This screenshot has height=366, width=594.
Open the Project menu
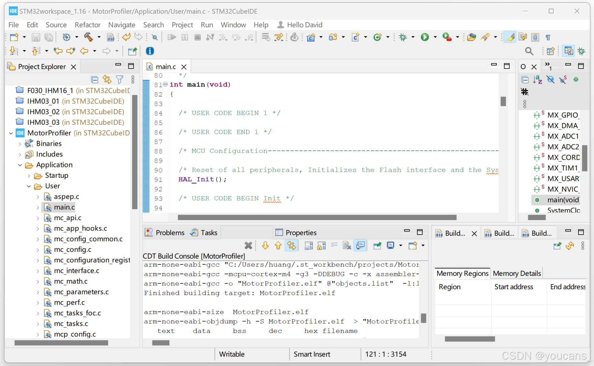click(182, 25)
